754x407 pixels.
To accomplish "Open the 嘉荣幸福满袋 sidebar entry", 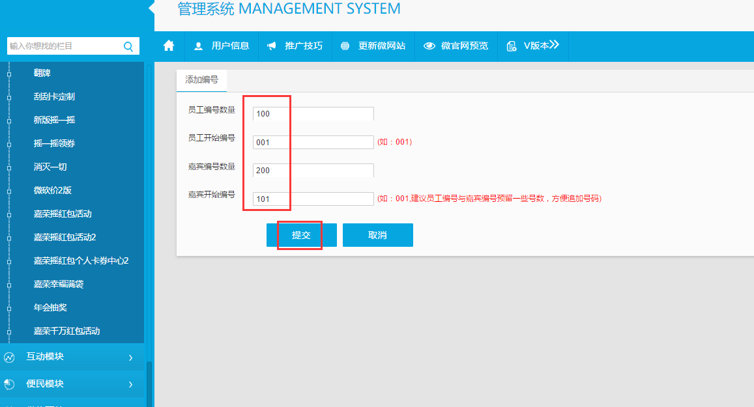I will pyautogui.click(x=59, y=284).
